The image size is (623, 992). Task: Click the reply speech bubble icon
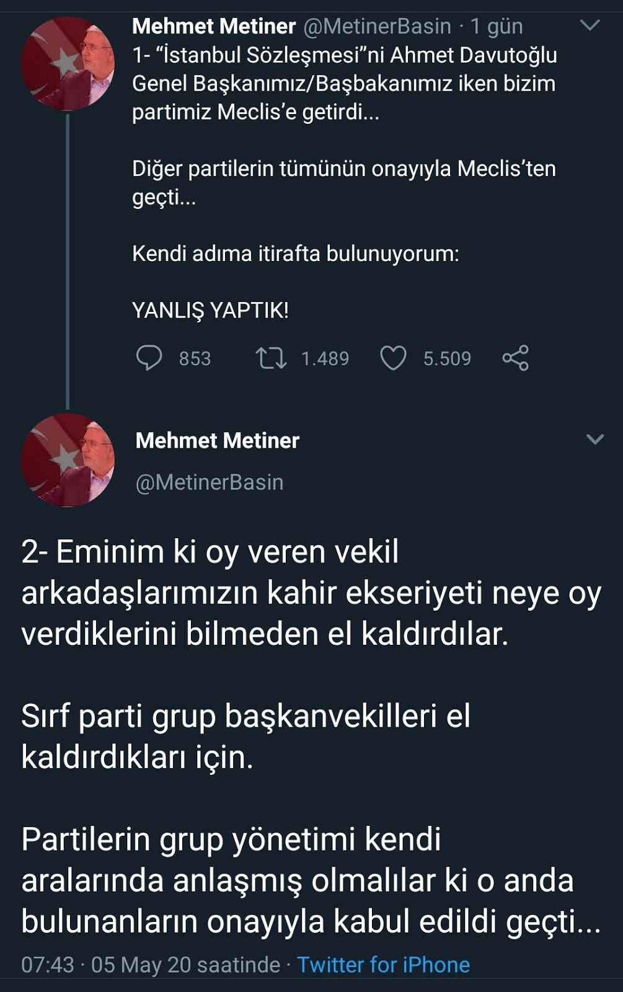tap(149, 358)
